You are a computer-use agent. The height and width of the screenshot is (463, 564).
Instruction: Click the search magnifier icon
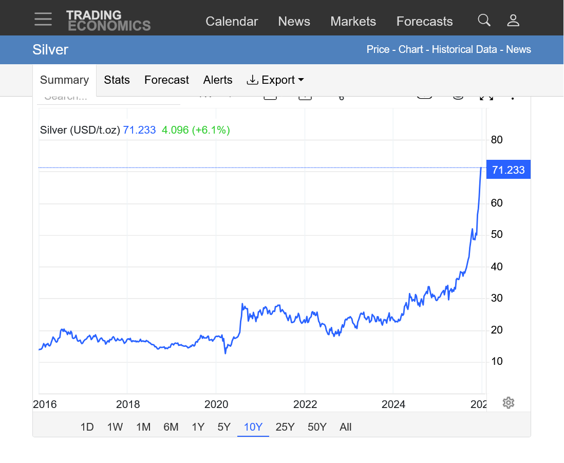[484, 20]
